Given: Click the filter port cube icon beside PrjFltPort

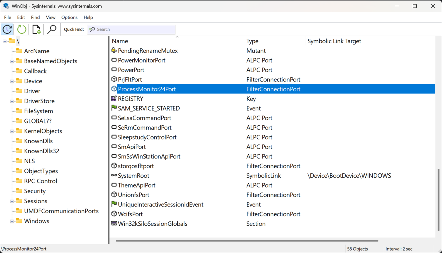Looking at the screenshot, I should (114, 79).
